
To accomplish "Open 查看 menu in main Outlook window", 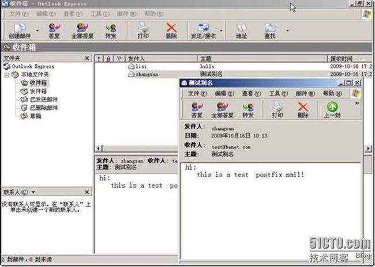I will 73,14.
